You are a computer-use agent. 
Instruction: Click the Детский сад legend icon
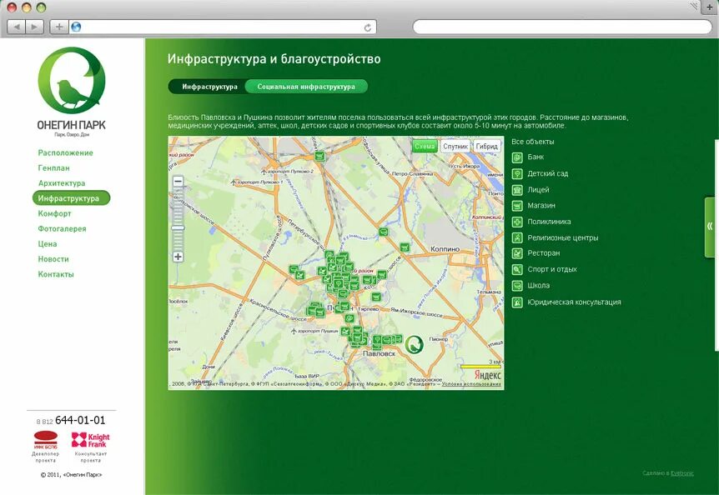517,174
